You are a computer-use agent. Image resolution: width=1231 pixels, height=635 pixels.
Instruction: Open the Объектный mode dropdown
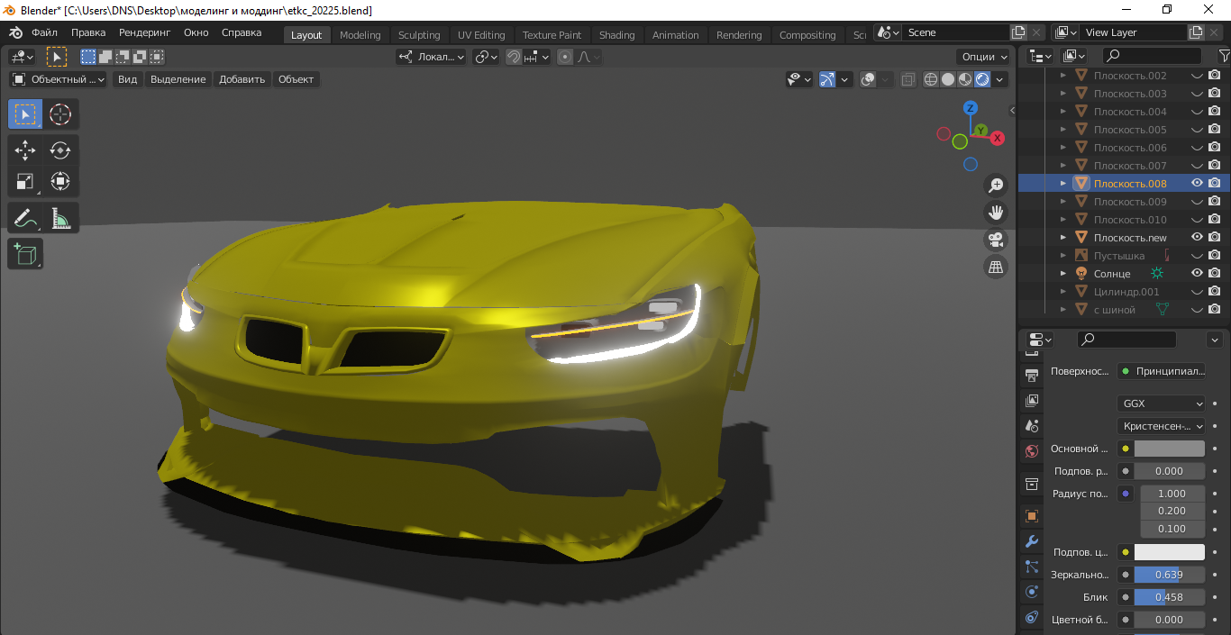point(58,79)
